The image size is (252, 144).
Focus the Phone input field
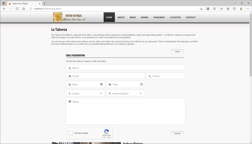pos(165,76)
